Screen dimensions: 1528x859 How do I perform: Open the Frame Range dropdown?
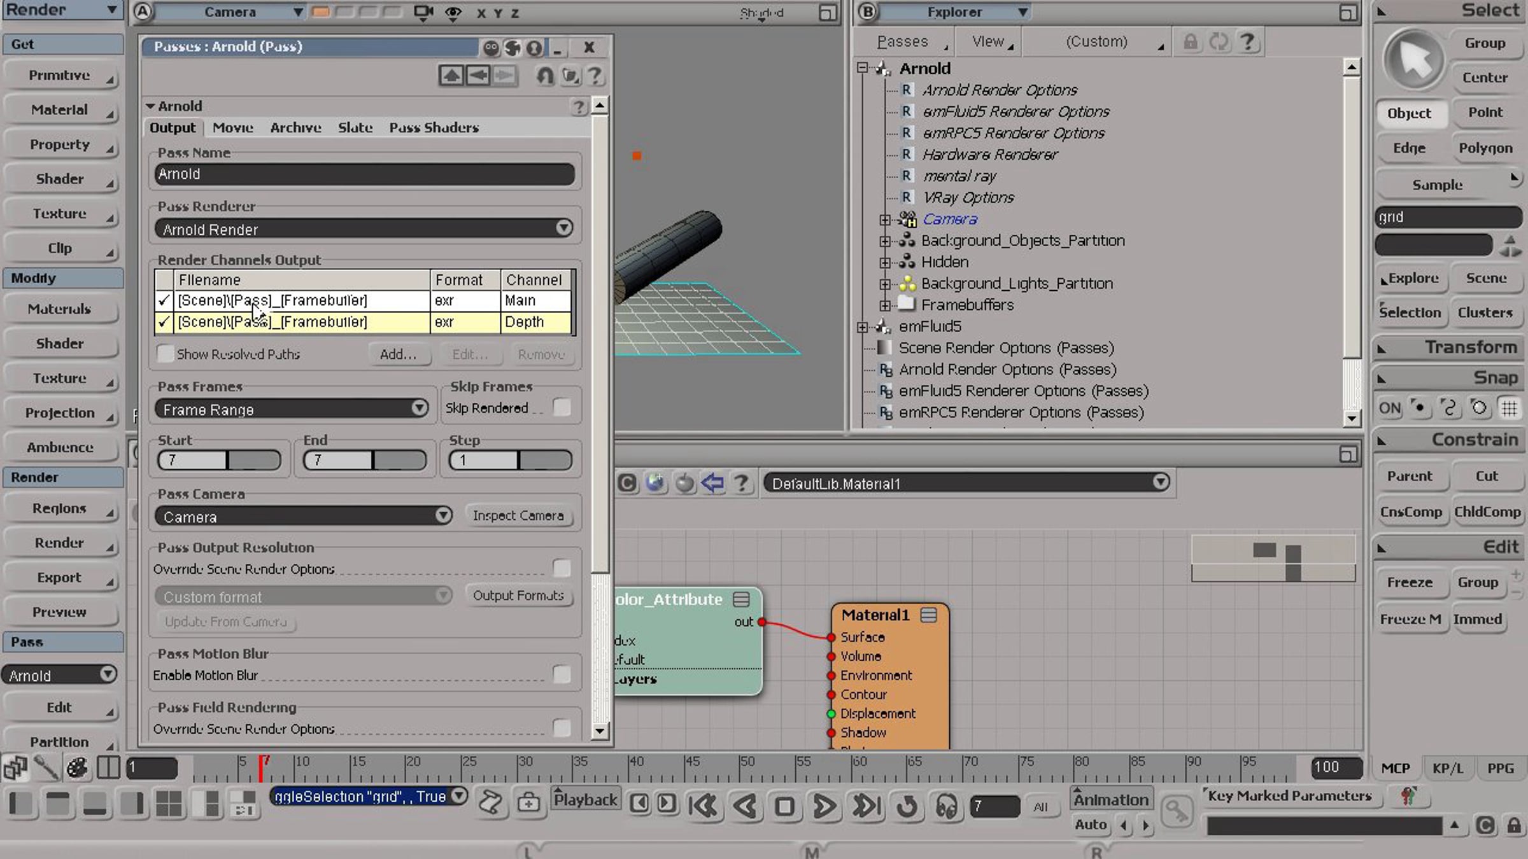pos(292,409)
